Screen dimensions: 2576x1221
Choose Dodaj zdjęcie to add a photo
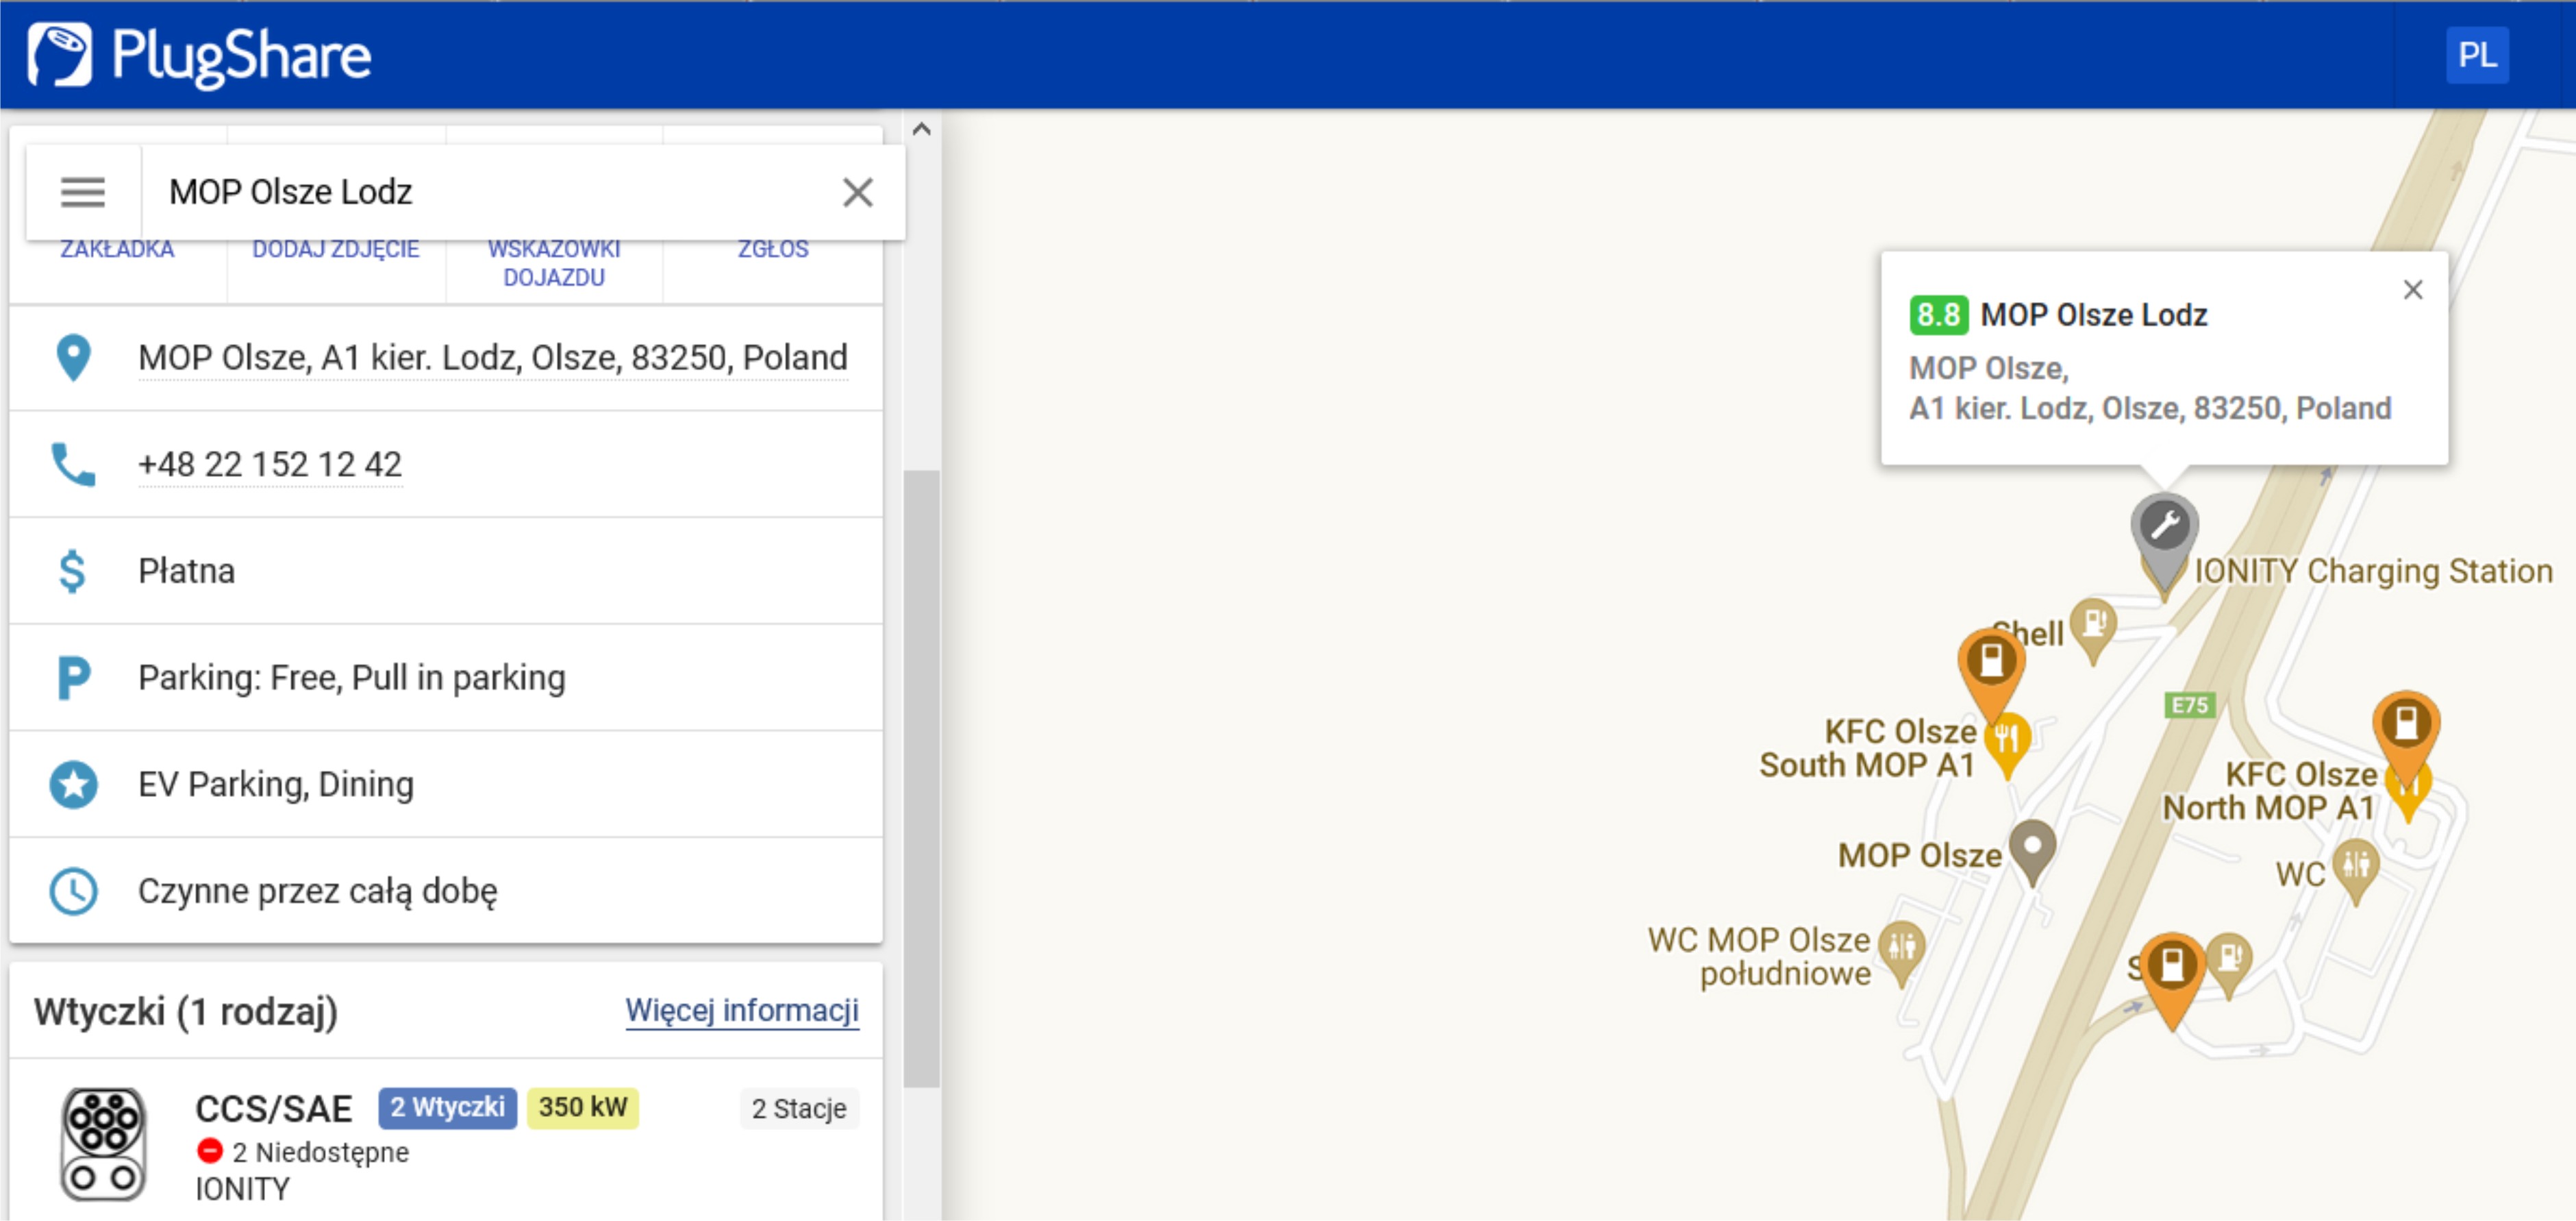(335, 249)
